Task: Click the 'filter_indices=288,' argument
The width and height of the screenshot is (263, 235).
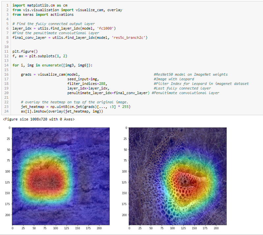Action: pyautogui.click(x=87, y=84)
